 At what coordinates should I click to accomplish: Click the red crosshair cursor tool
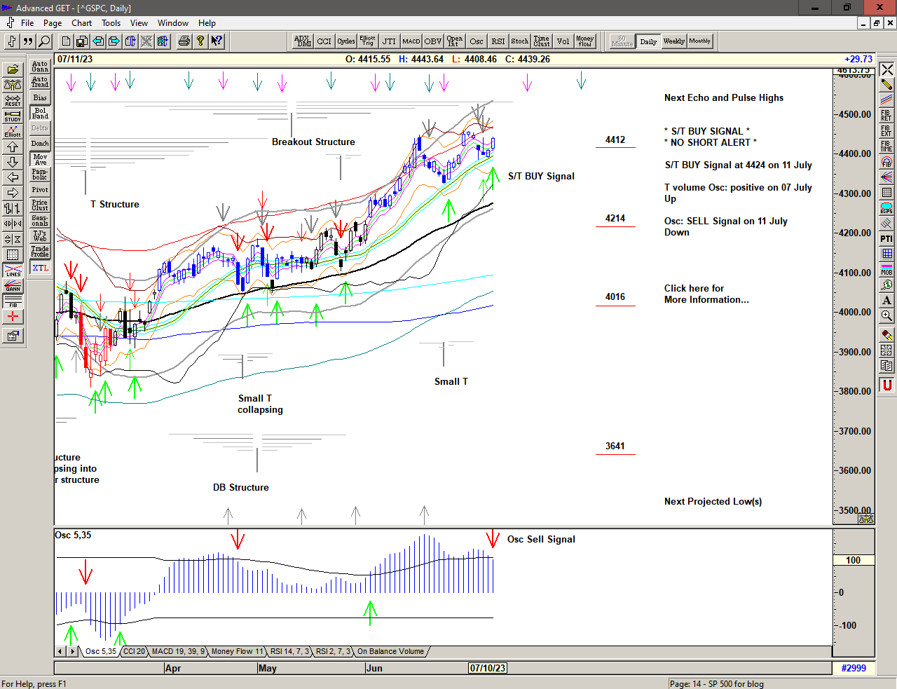[13, 317]
